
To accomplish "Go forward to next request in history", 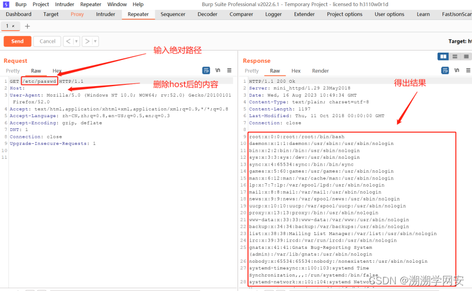I will (87, 41).
